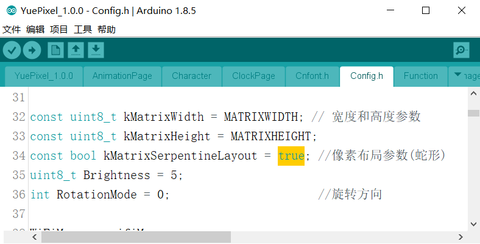Click the Arduino logo in title bar

11,10
